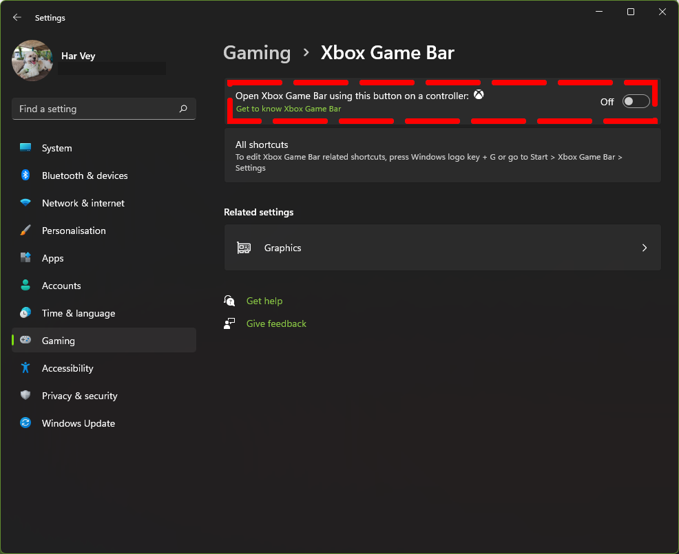Click the Apps icon in sidebar
Viewport: 679px width, 554px height.
(x=25, y=257)
